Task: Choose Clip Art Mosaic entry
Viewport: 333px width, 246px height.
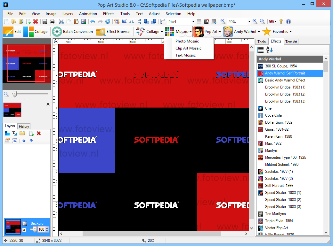Action: pyautogui.click(x=188, y=48)
